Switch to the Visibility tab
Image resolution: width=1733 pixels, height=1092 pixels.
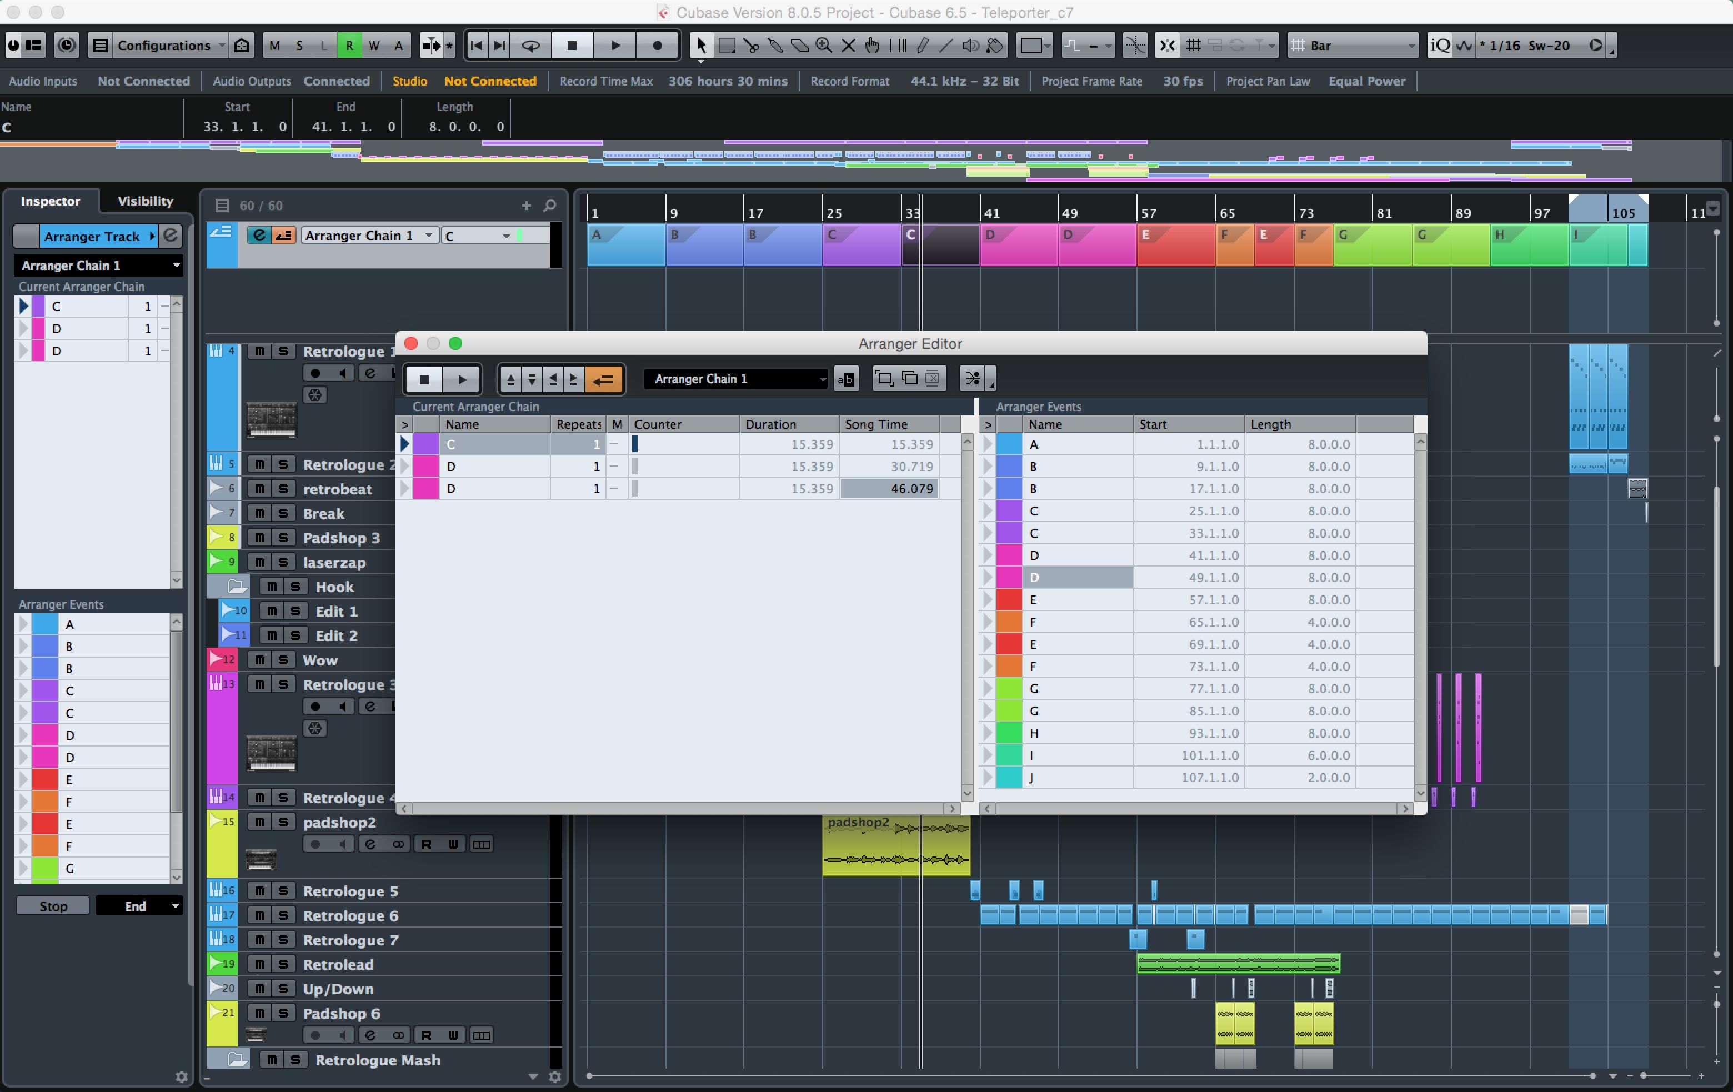pos(146,201)
